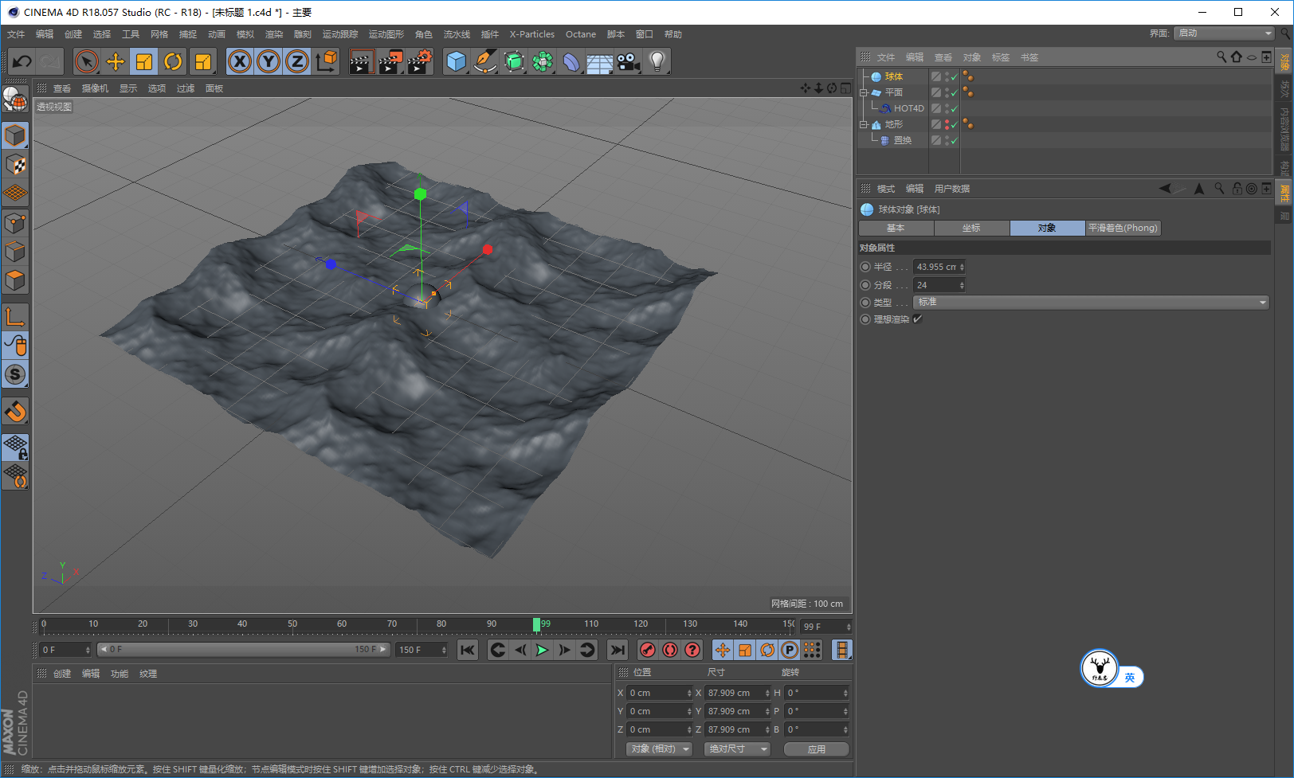The height and width of the screenshot is (778, 1294).
Task: Switch to the 坐标 attribute tab
Action: (971, 228)
